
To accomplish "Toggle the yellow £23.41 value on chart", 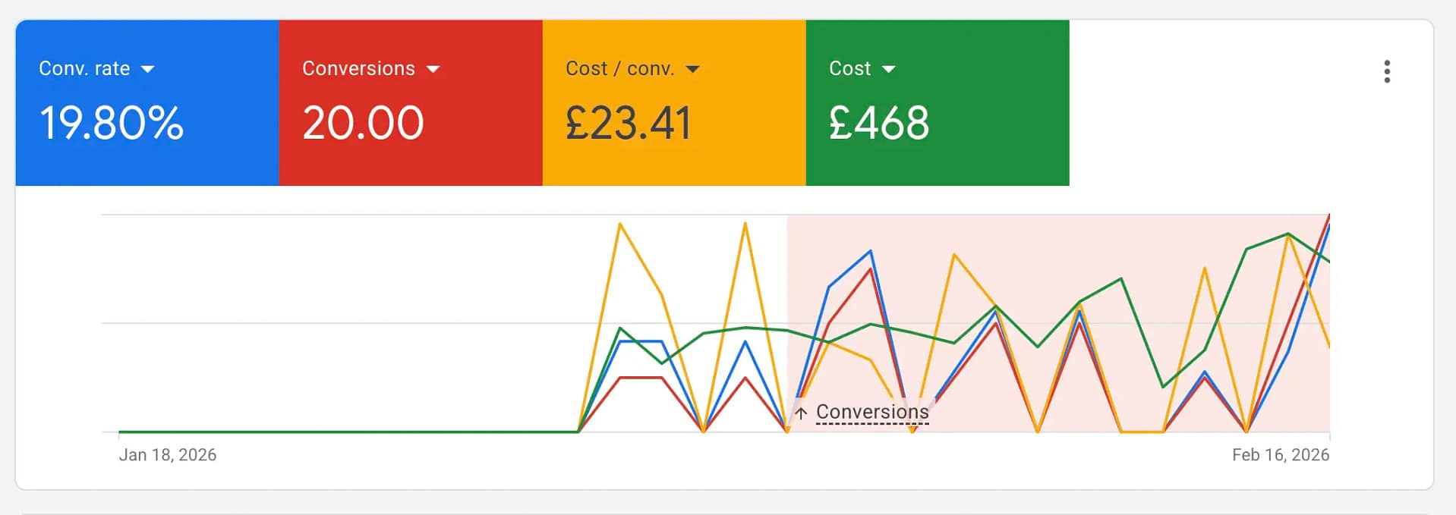I will tap(629, 123).
